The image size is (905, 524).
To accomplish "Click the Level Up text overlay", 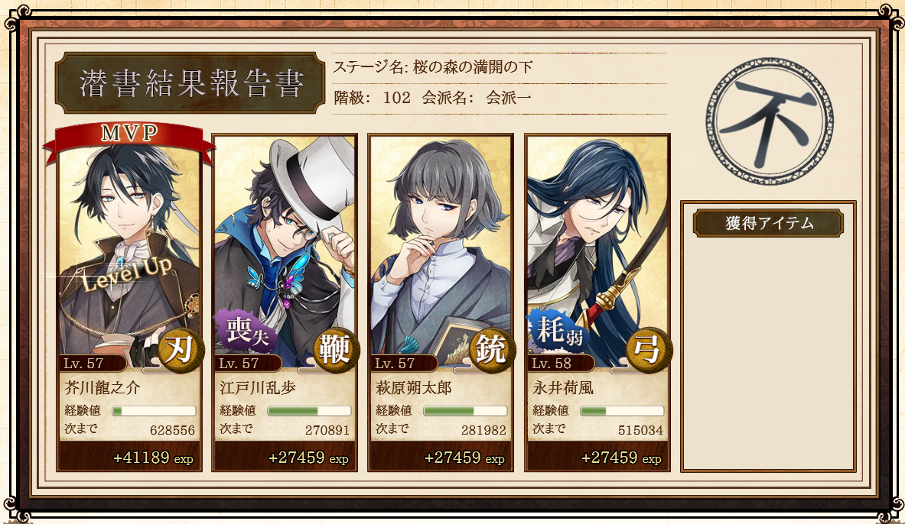I will click(126, 273).
